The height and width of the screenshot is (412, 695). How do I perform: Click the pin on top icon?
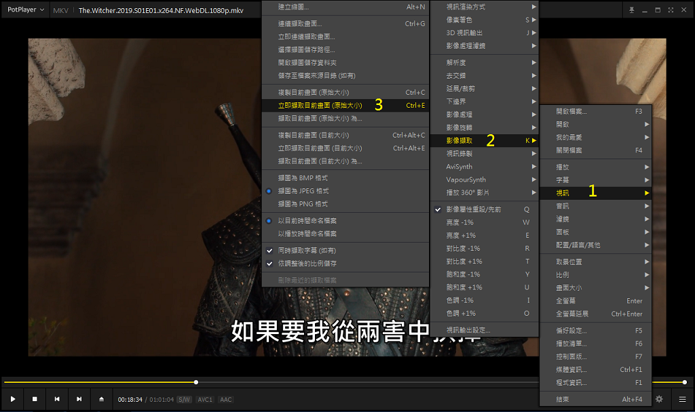pyautogui.click(x=632, y=9)
